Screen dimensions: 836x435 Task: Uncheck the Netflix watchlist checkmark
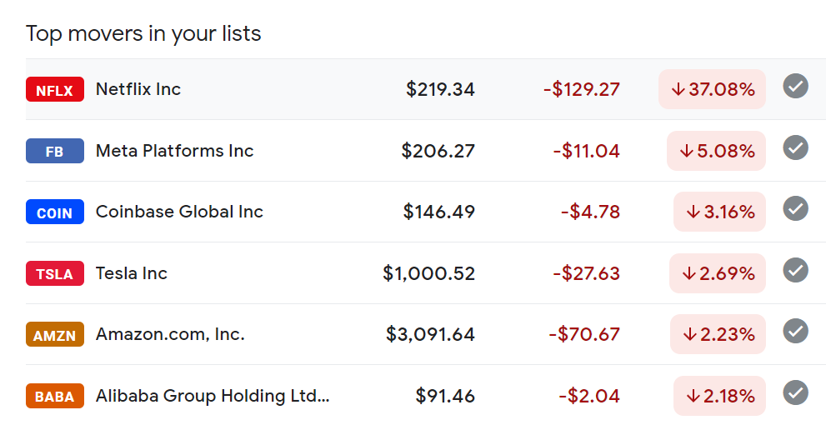click(x=795, y=87)
